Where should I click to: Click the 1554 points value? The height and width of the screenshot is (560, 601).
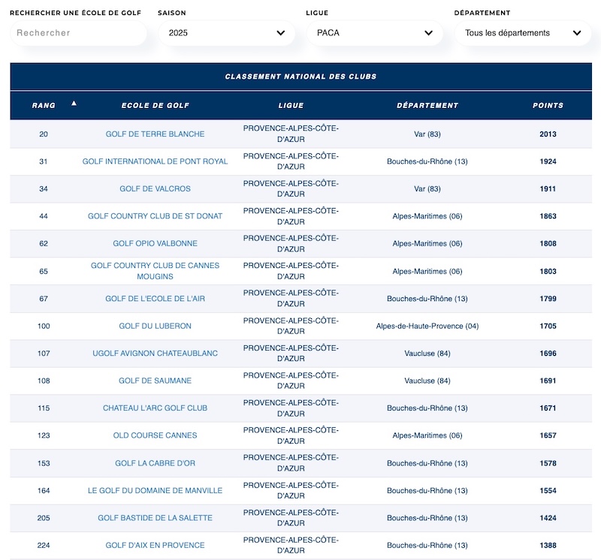pos(548,490)
